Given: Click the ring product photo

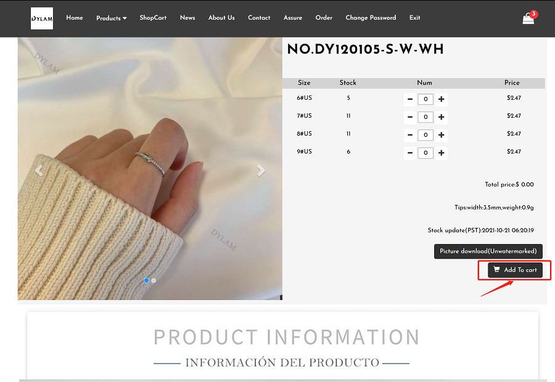Looking at the screenshot, I should click(150, 169).
